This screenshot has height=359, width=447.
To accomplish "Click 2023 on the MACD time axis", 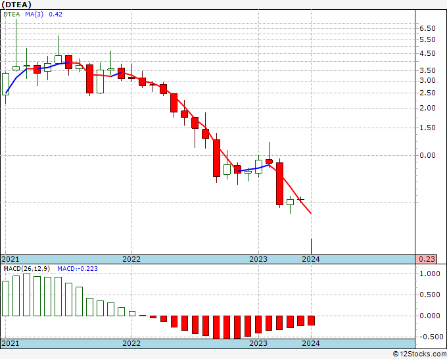I will [258, 343].
